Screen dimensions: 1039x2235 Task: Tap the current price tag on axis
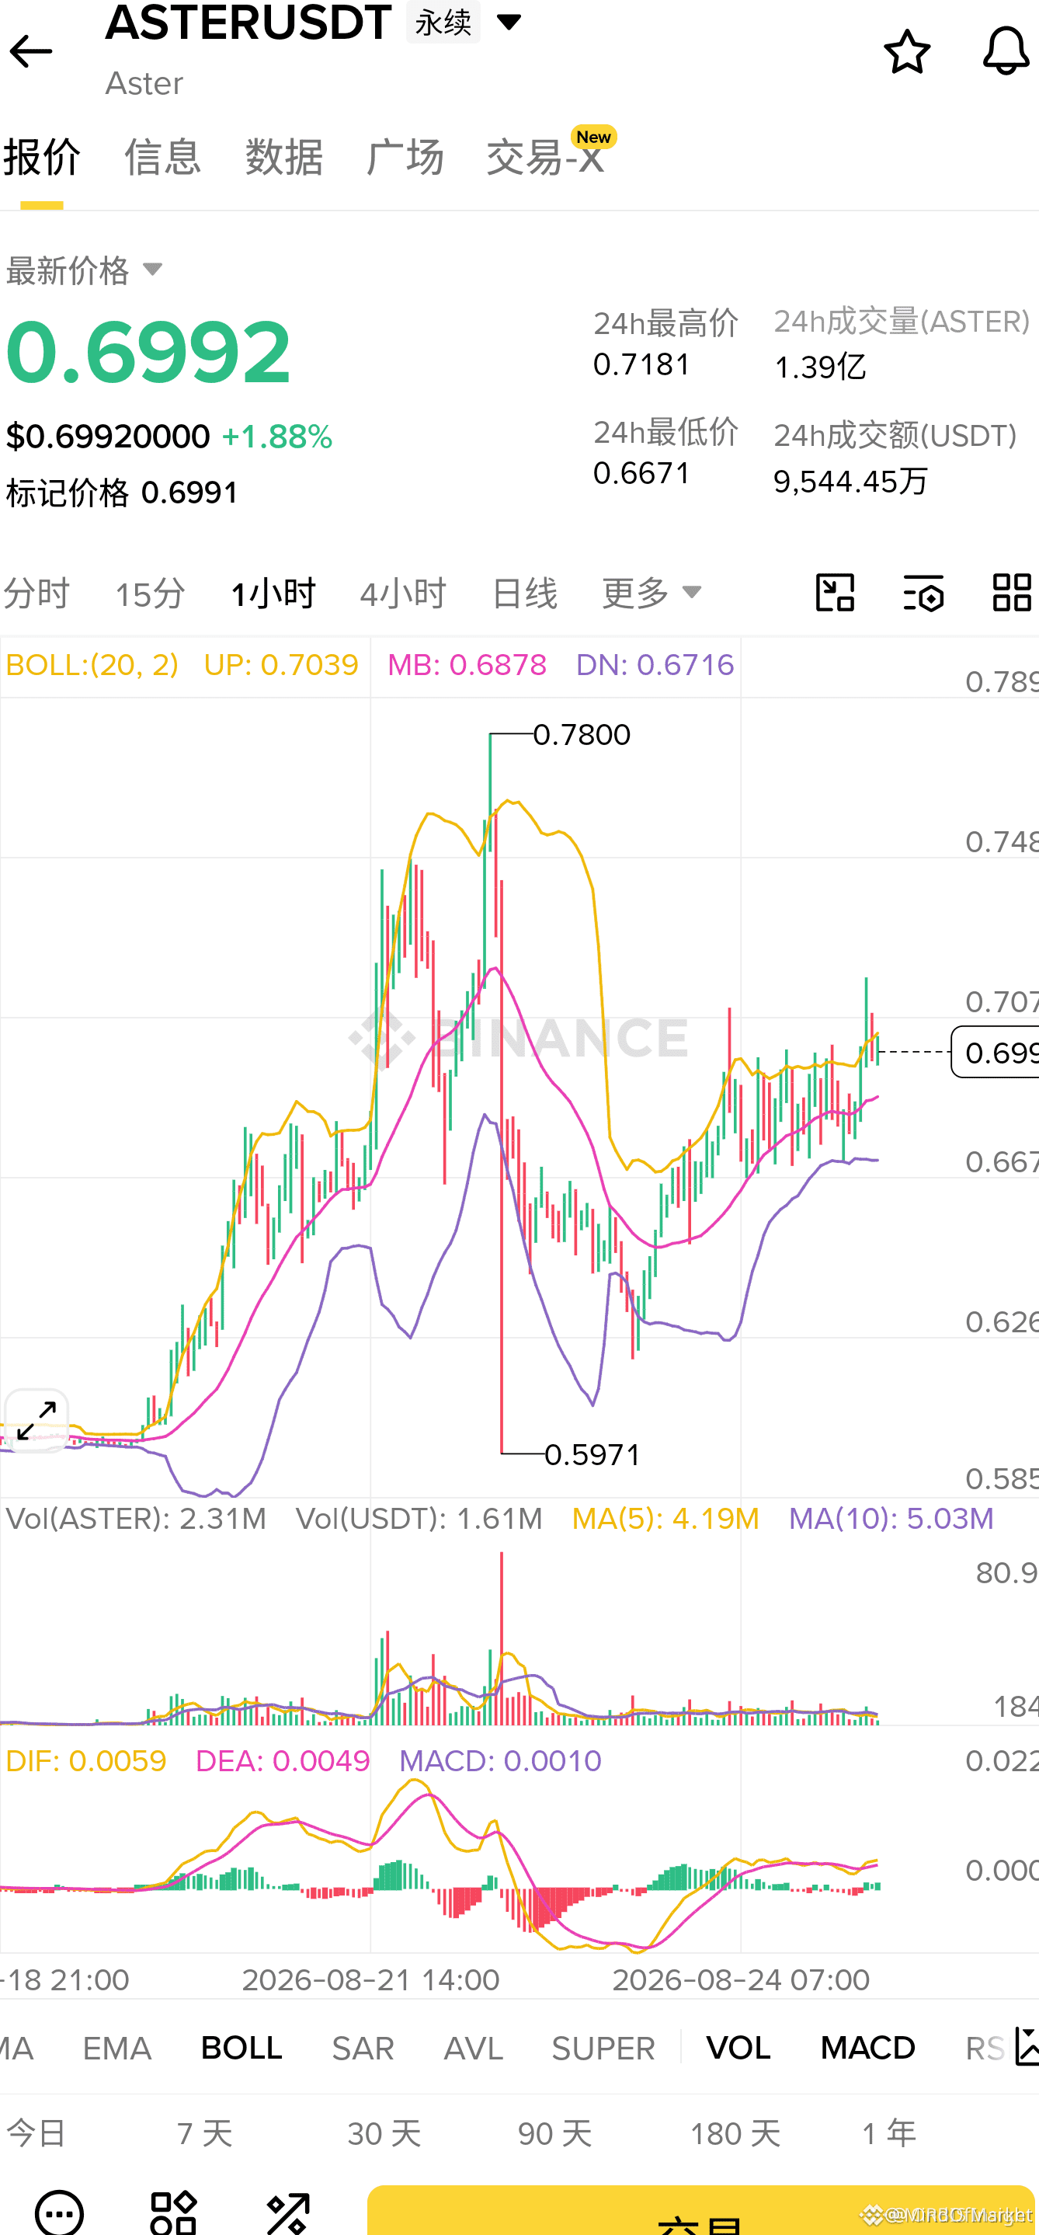pyautogui.click(x=996, y=1052)
